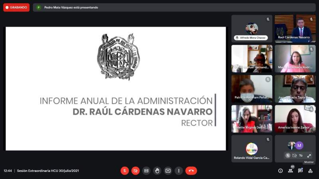Click the camera-off icon in the self-view tile

[x=294, y=156]
